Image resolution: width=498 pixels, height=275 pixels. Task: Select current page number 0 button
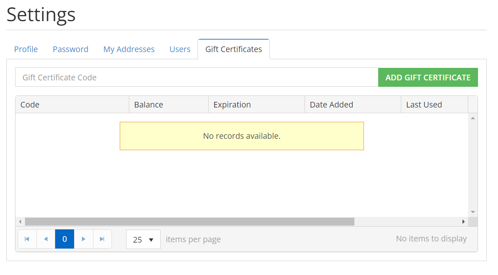click(65, 239)
